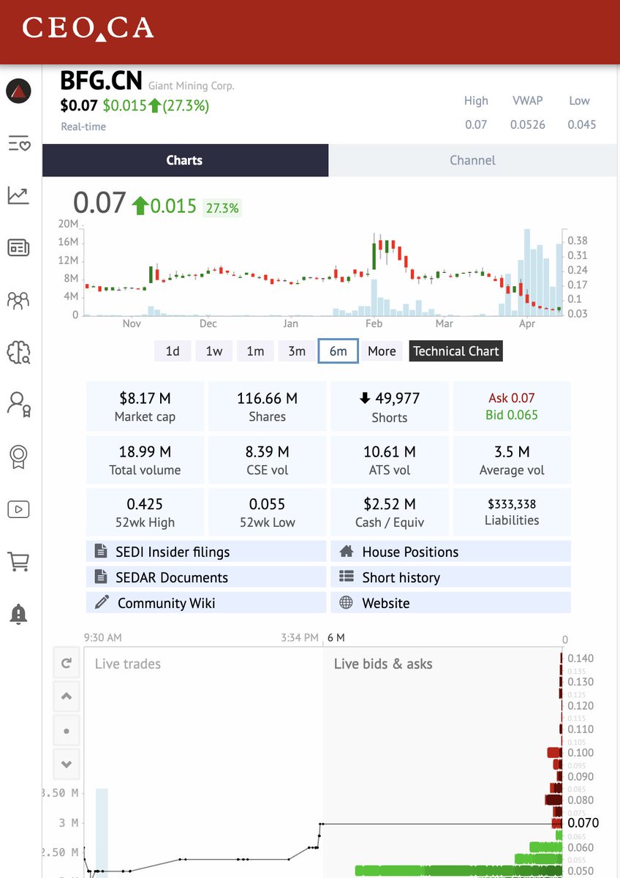
Task: Open the brain search sidebar icon
Action: 18,352
